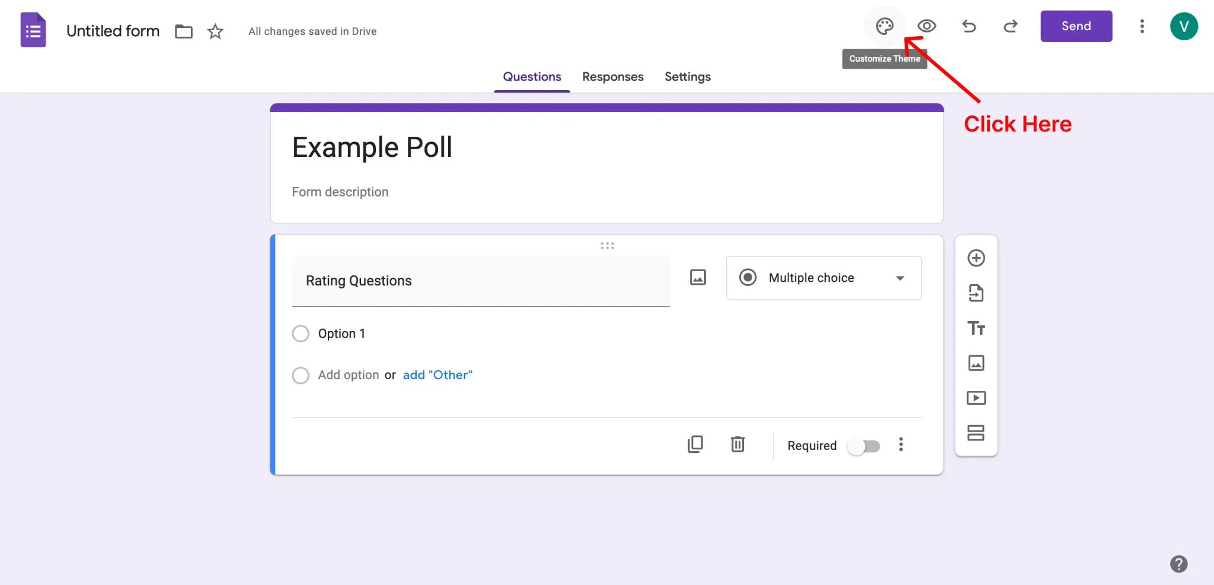Add title and description from the sidebar
Viewport: 1214px width, 585px height.
click(976, 328)
